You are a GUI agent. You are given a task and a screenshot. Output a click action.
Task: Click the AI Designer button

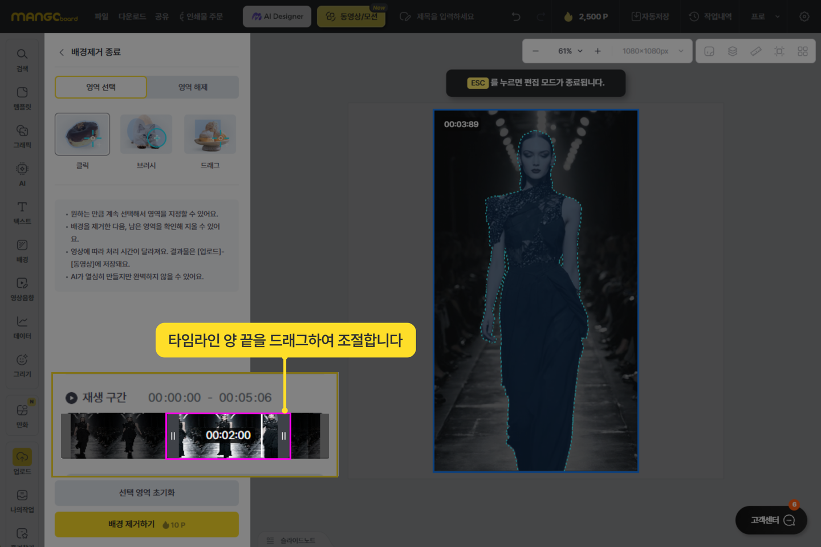point(277,17)
